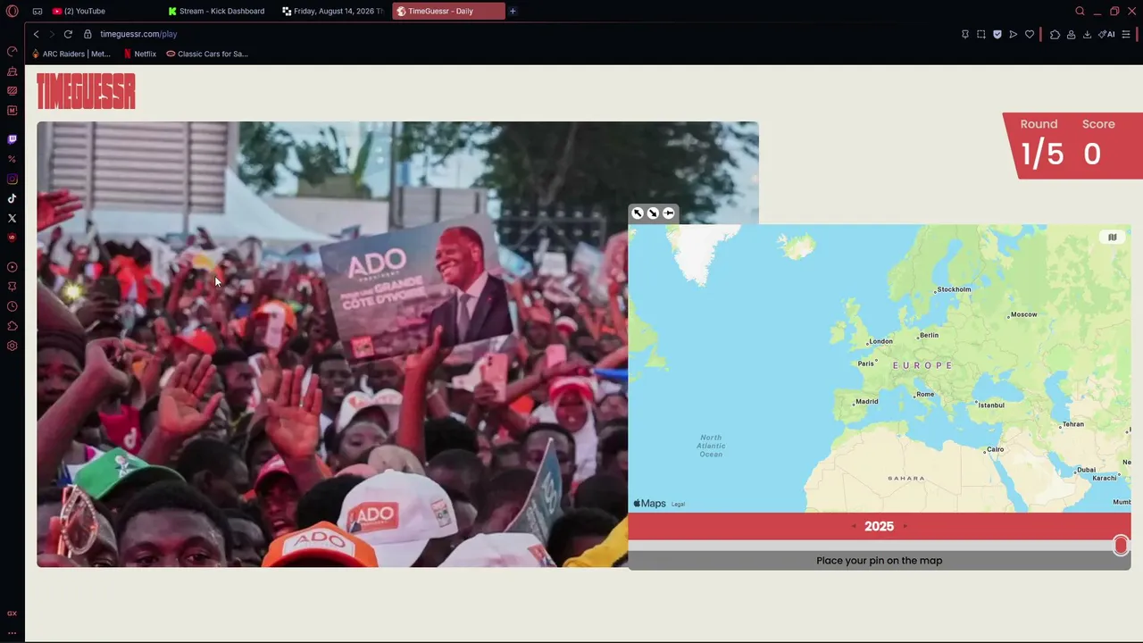Open the Netflix bookmark
Screen dimensions: 1143x643
tap(140, 54)
